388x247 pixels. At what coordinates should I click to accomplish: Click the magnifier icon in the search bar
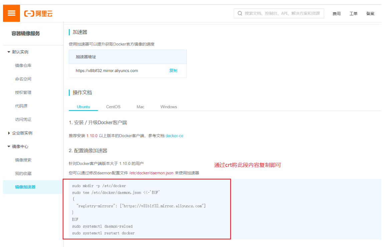click(x=240, y=13)
